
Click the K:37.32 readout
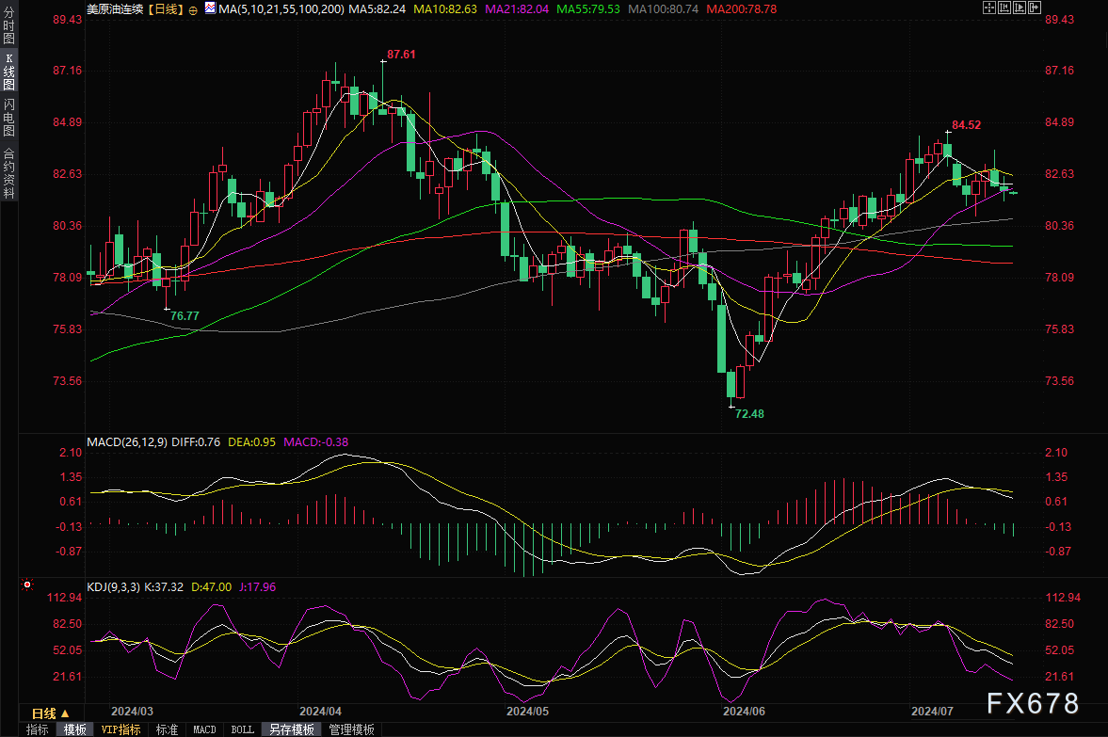pos(164,587)
